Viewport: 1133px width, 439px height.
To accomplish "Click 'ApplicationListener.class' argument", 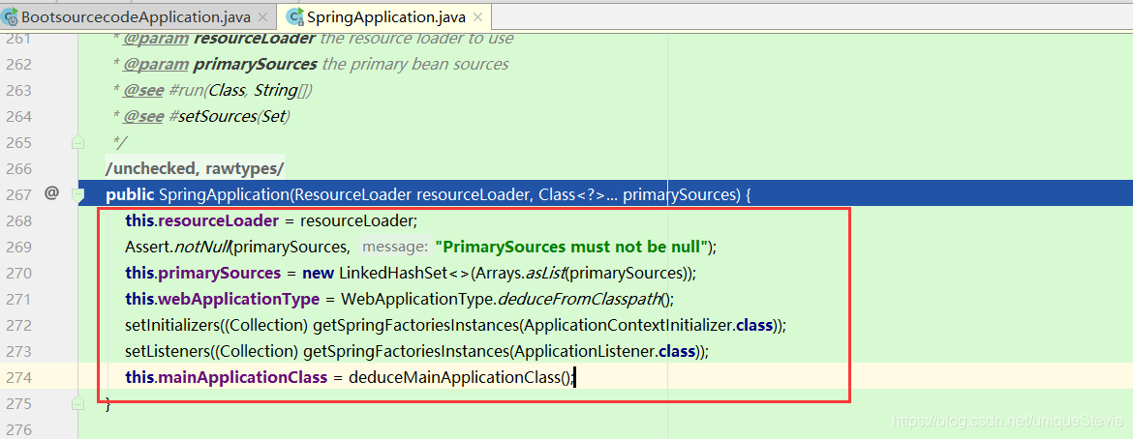I will tap(605, 351).
